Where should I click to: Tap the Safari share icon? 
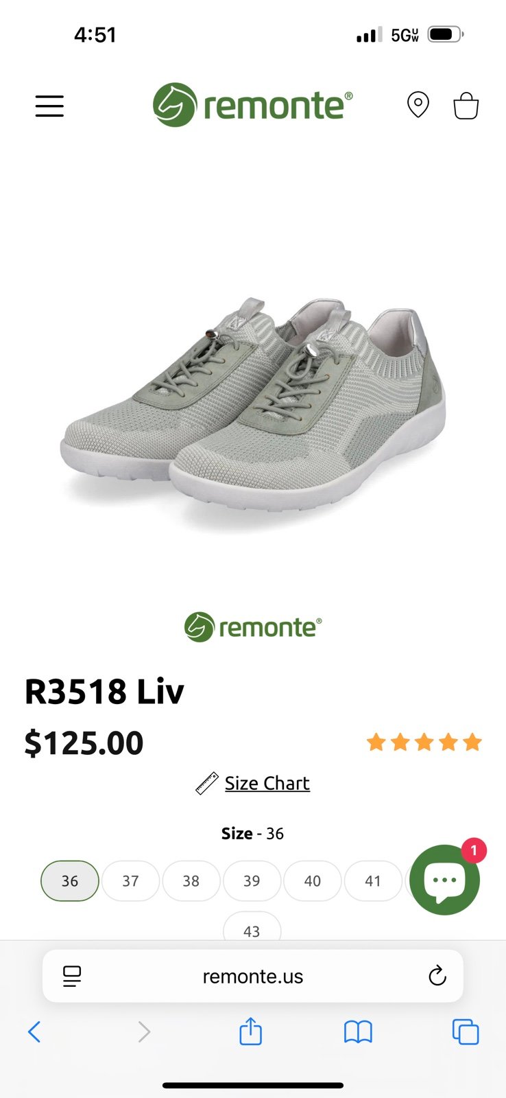pos(251,1031)
